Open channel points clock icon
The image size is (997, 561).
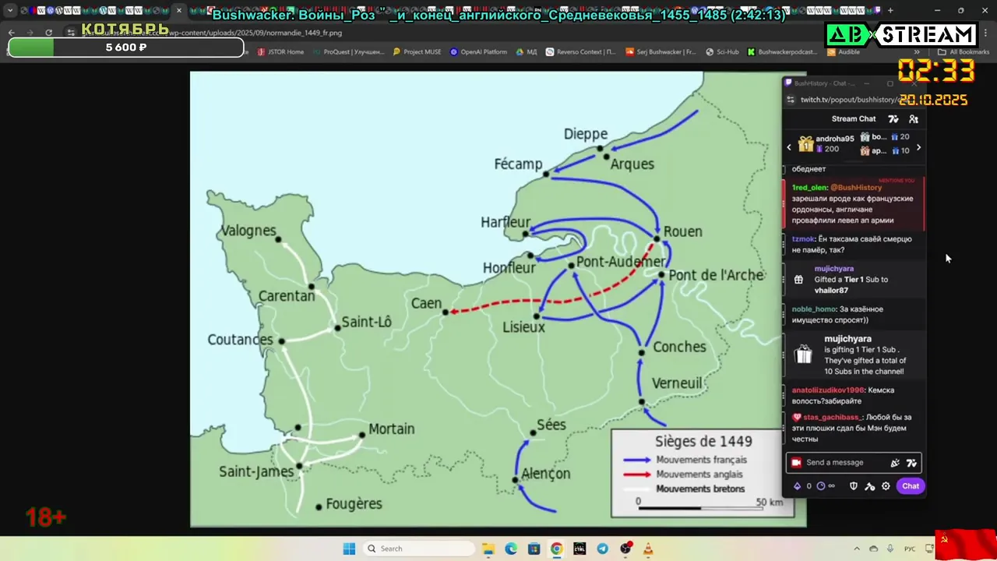[x=821, y=486]
